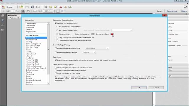189x106 pixels.
Task: Open the Fit Page zoom setting dropdown
Action: coord(89,52)
